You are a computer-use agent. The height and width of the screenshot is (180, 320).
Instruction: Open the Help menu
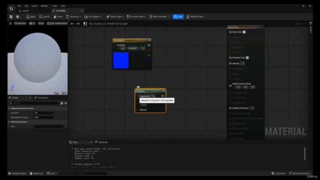63,6
